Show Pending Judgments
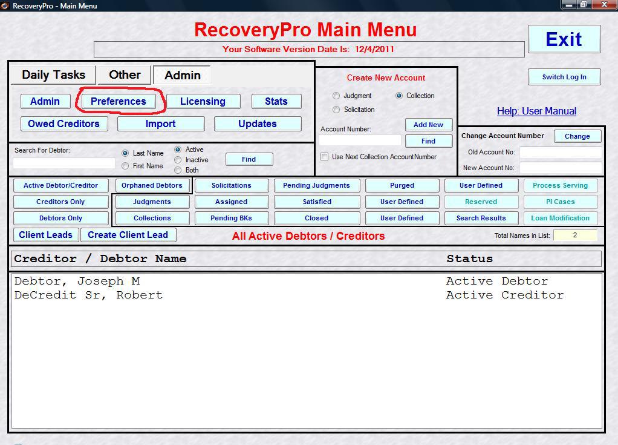 point(316,185)
